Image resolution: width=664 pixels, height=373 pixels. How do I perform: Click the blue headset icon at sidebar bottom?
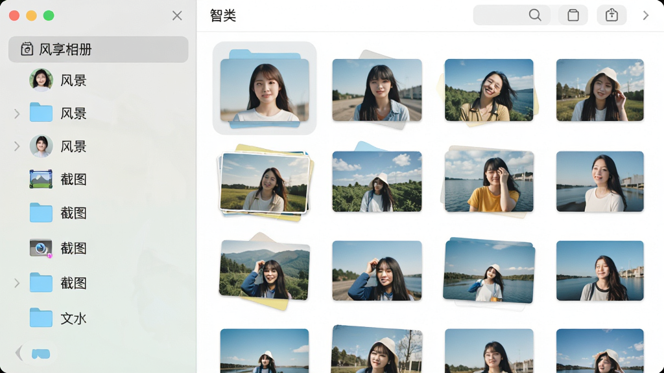tap(41, 354)
